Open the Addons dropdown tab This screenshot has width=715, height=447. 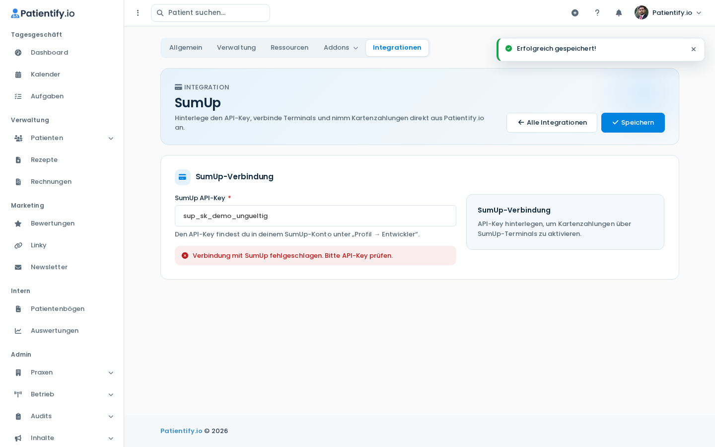point(341,48)
